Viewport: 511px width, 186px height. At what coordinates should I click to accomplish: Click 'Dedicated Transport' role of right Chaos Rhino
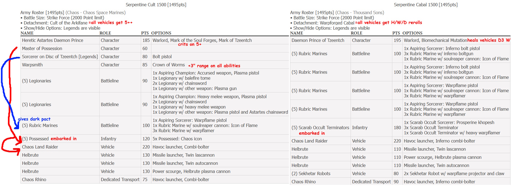point(371,182)
